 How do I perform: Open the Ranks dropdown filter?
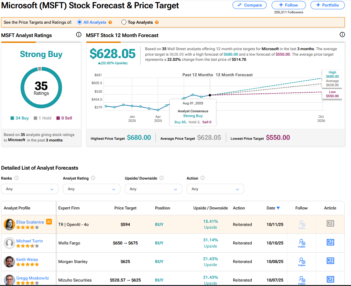point(30,189)
